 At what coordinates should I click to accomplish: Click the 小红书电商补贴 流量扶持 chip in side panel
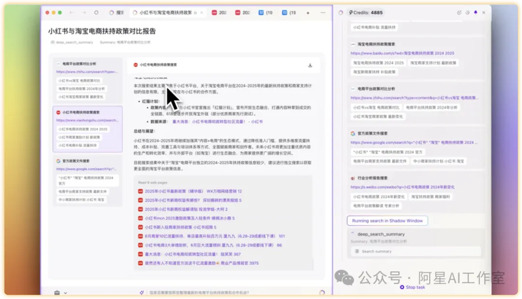(x=374, y=27)
